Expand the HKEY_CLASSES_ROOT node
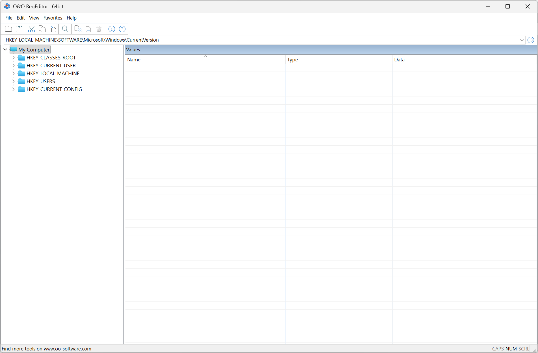The image size is (538, 353). (x=13, y=57)
